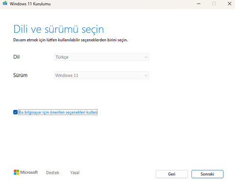235x185 pixels.
Task: Open the Yasal link
Action: (75, 173)
